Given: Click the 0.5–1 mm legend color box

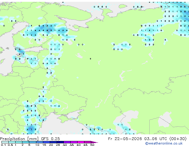Looking at the screenshot, I should tap(12, 142).
